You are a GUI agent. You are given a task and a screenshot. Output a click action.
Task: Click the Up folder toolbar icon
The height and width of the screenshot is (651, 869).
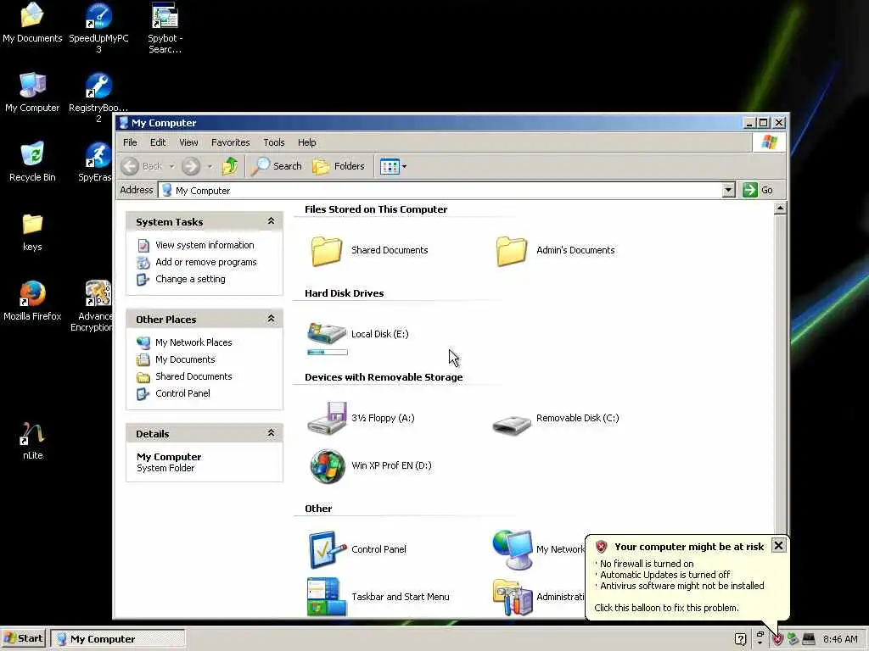click(229, 166)
